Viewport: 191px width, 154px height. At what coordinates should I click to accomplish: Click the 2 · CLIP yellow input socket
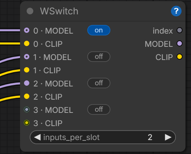pos(26,96)
